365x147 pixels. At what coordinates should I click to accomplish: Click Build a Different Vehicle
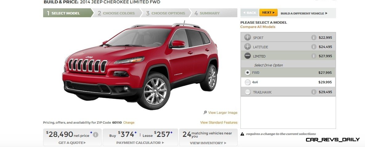pyautogui.click(x=304, y=13)
